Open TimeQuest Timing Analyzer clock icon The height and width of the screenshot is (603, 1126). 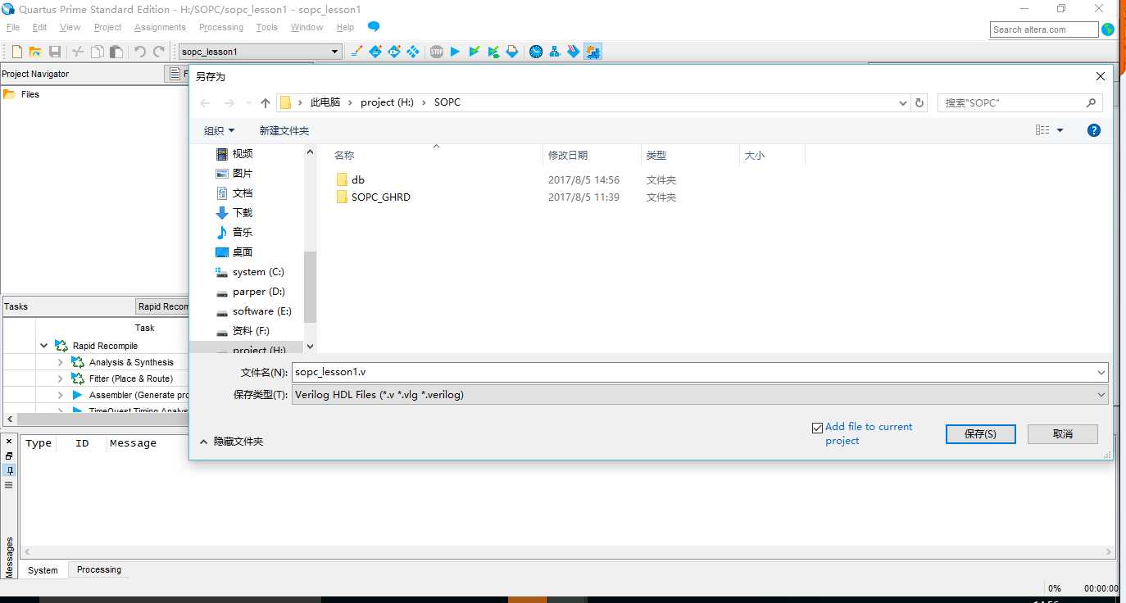pos(536,52)
